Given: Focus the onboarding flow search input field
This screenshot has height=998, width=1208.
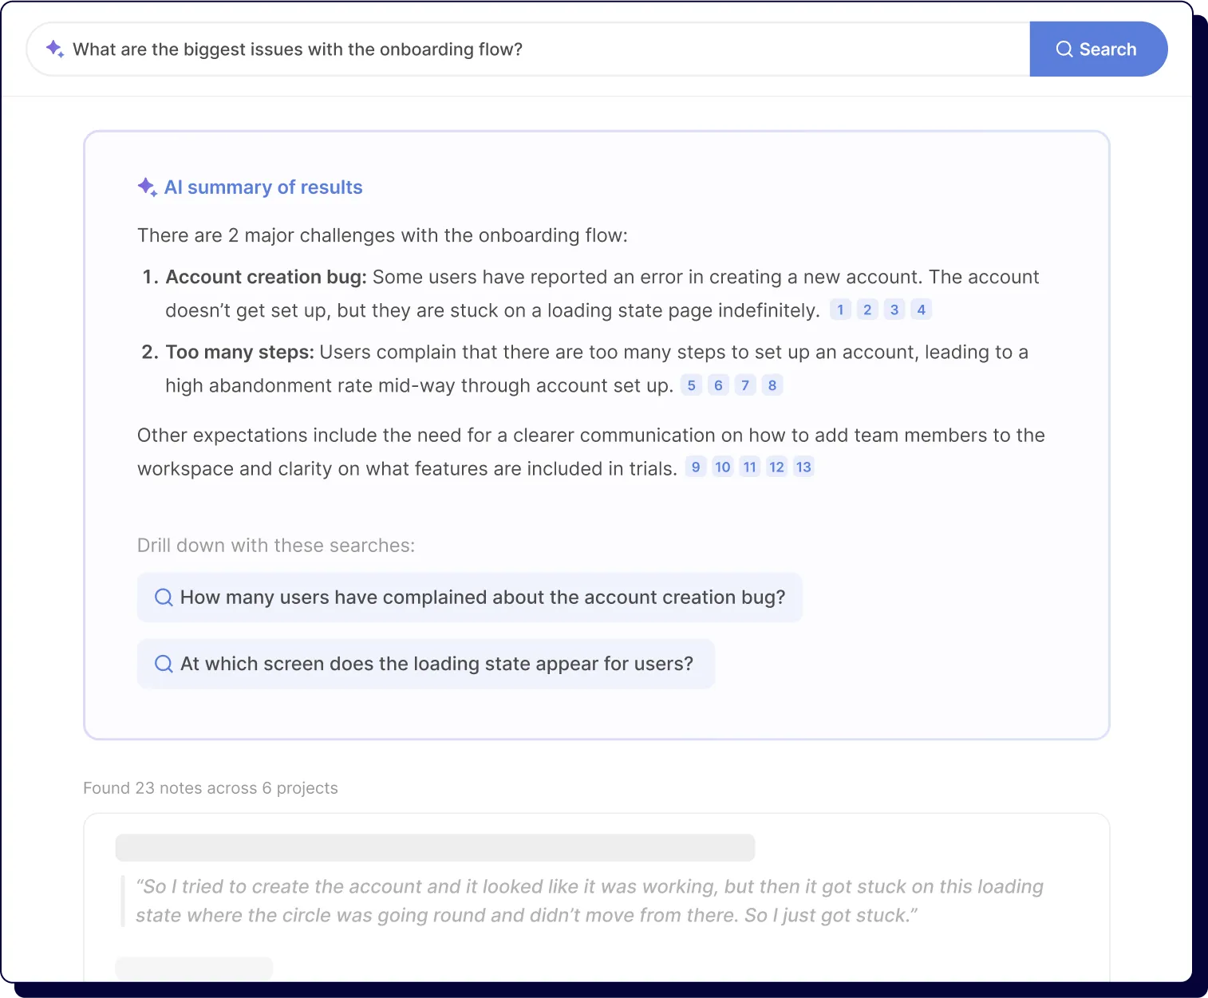Looking at the screenshot, I should point(528,49).
